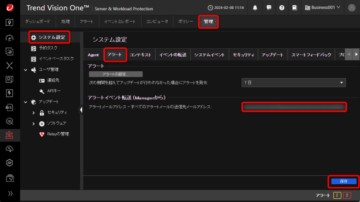
Task: Select APIキー in sidebar tree
Action: tap(54, 91)
